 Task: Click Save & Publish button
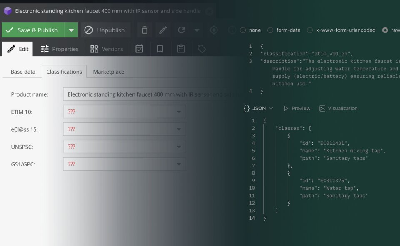click(33, 30)
